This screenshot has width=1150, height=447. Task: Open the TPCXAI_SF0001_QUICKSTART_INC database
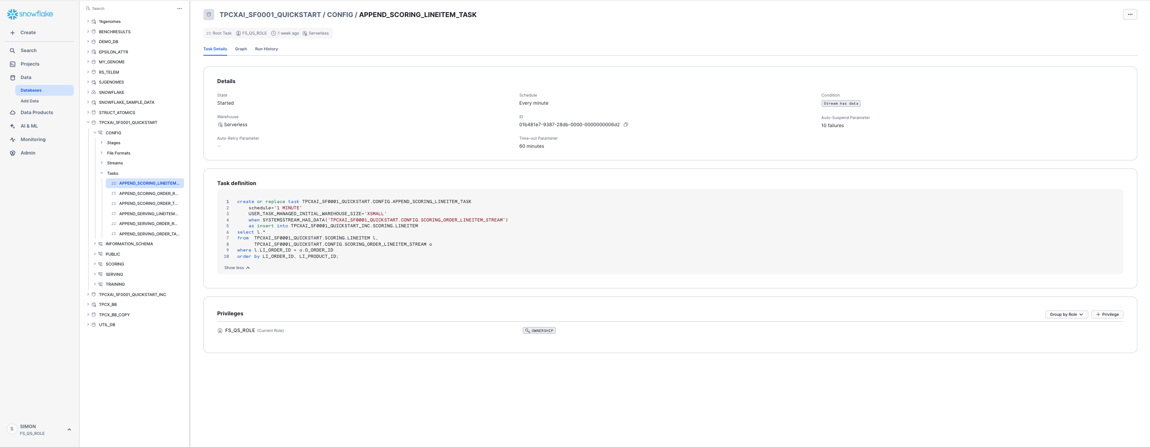point(132,295)
